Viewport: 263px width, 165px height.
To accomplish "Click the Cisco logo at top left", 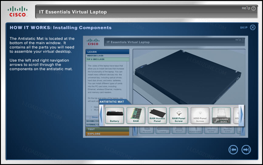I will pos(17,12).
